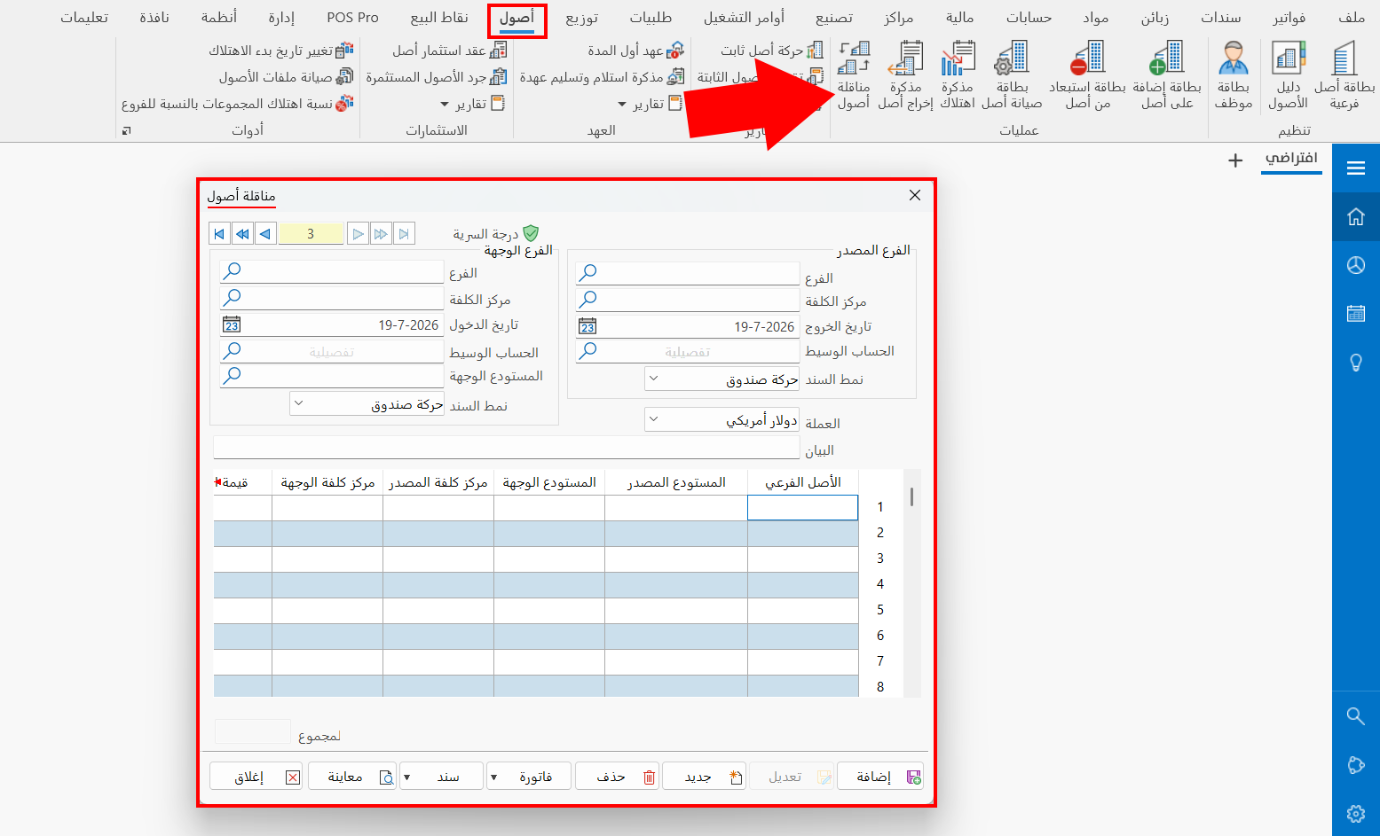The image size is (1380, 836).
Task: Open the بطاقة موظف ribbon icon
Action: pyautogui.click(x=1234, y=75)
